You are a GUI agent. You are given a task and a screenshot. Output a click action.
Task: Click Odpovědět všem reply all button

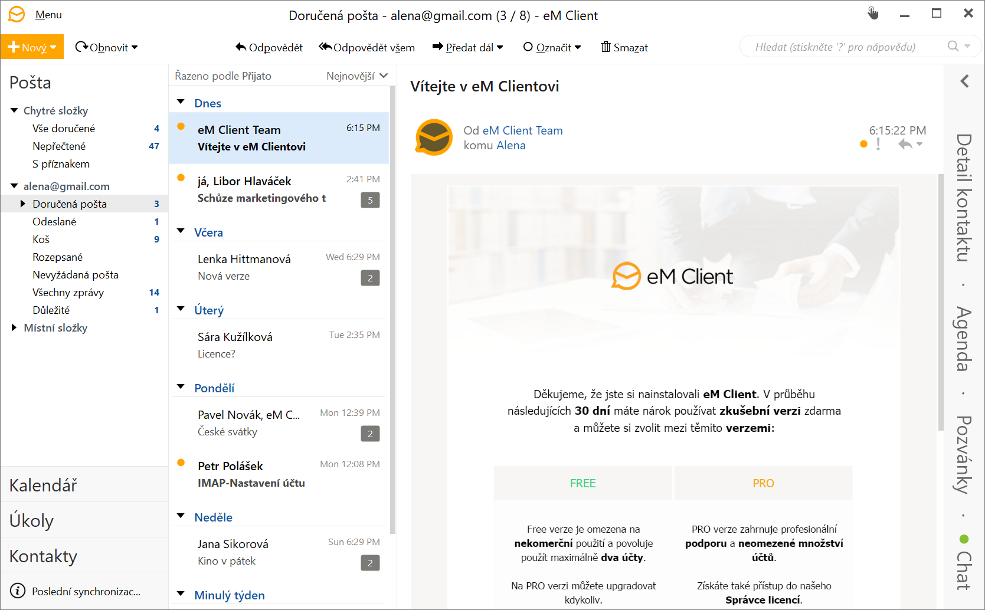[x=366, y=47]
